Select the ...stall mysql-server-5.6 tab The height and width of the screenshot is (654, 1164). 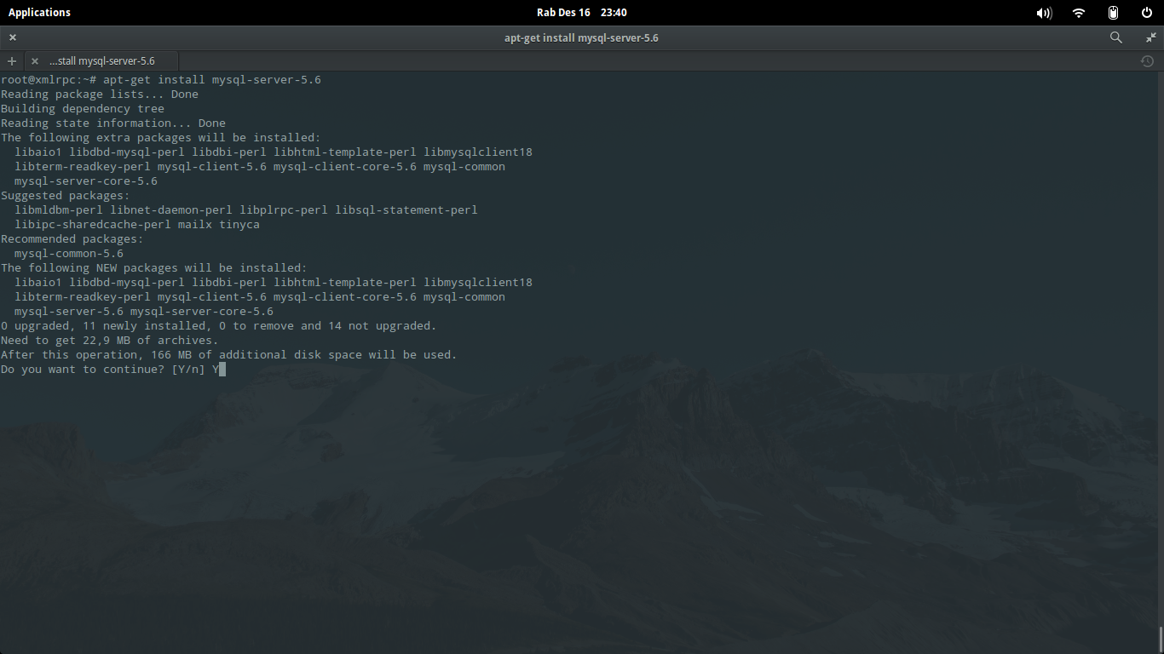101,61
